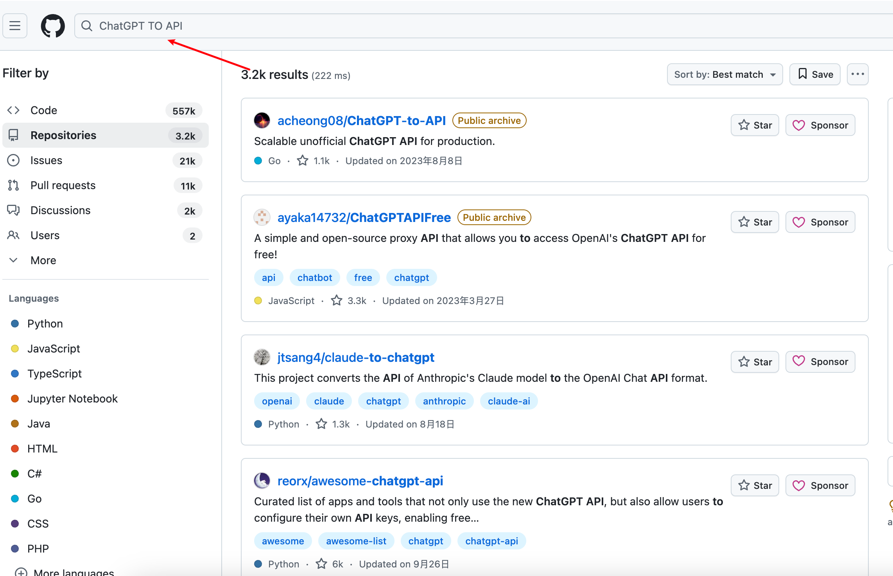Click the GitHub logo
The height and width of the screenshot is (576, 893).
point(52,25)
